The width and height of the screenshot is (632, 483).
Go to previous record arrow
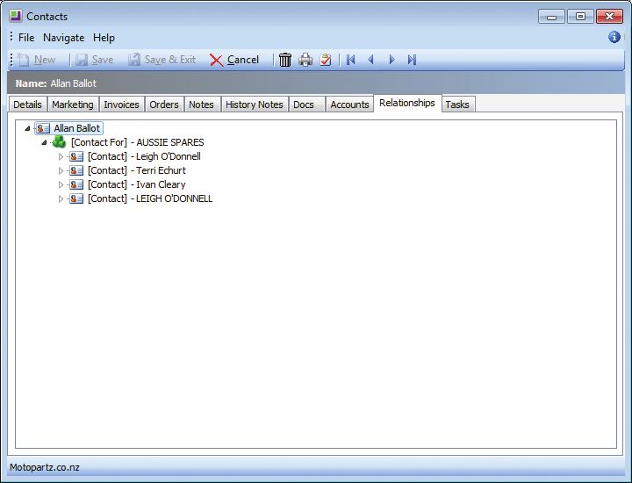pos(370,60)
